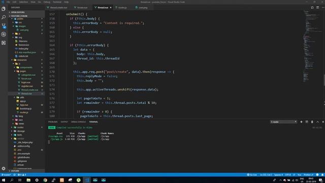325x183 pixels.
Task: Kill terminal with trash icon
Action: [x=312, y=122]
